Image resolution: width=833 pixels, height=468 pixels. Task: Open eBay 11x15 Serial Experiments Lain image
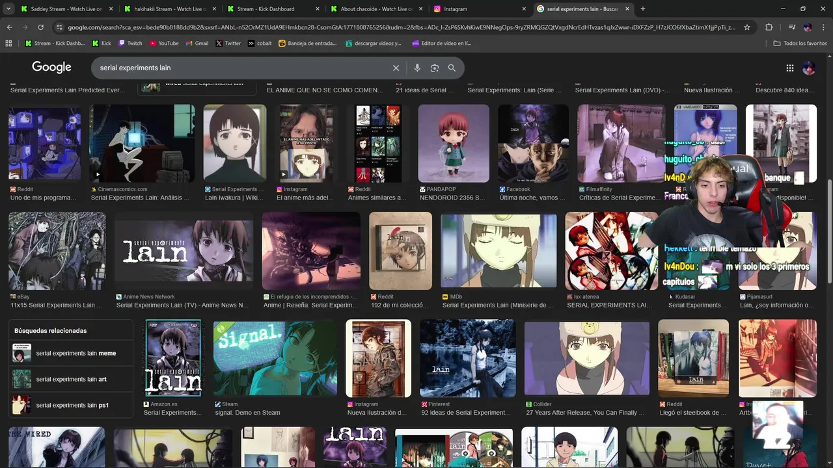[x=57, y=251]
